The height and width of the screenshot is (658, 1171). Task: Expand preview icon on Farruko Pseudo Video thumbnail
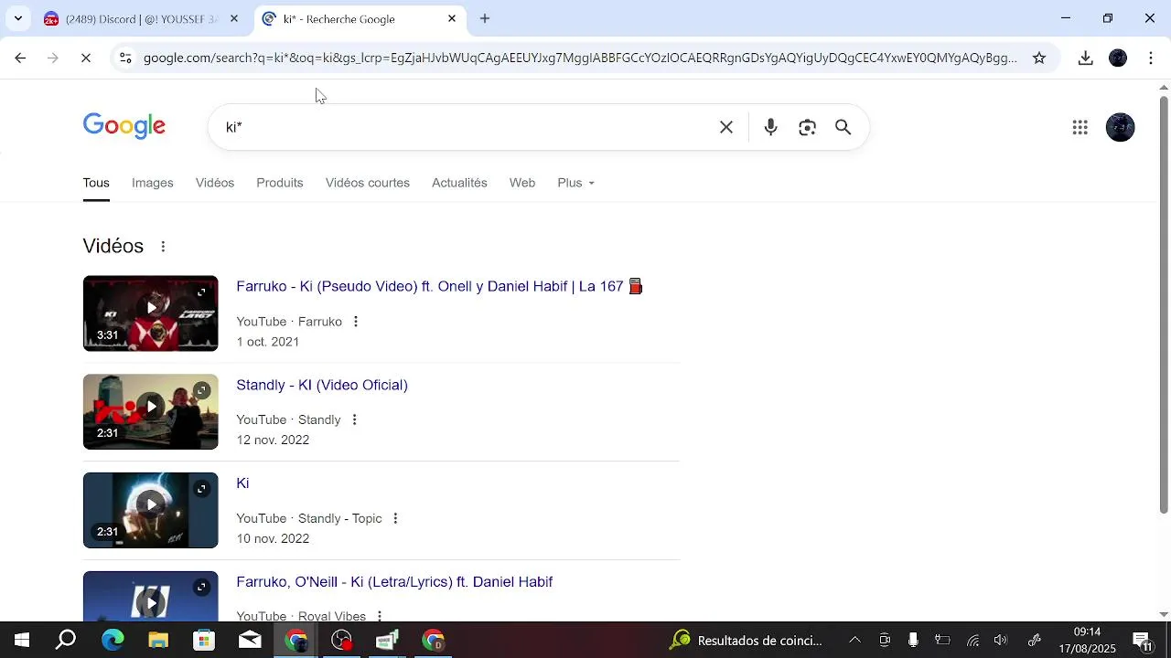[201, 292]
